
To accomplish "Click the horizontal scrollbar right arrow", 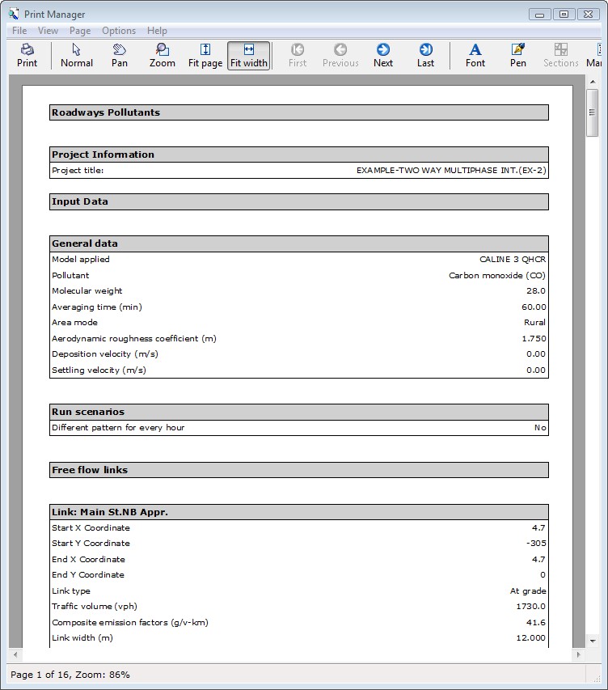I will coord(578,654).
